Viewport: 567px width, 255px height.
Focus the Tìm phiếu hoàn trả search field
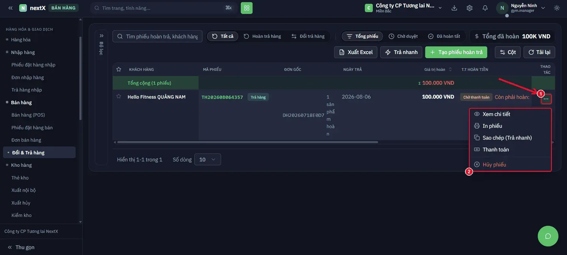pyautogui.click(x=158, y=36)
